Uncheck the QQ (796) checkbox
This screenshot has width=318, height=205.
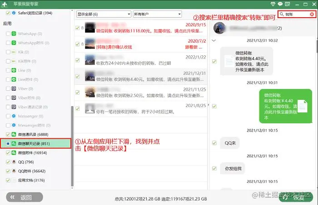8,162
